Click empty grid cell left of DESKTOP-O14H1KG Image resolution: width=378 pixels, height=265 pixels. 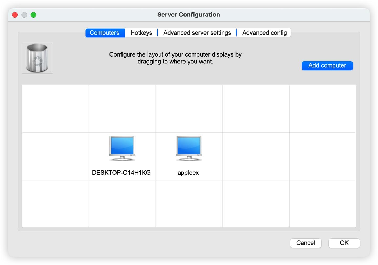click(x=55, y=156)
